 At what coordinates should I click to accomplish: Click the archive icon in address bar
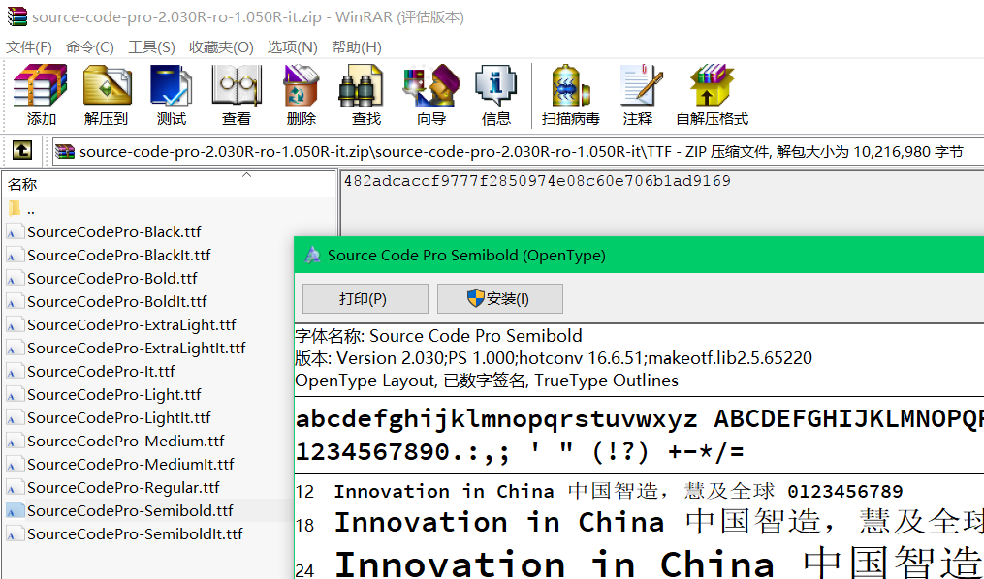point(65,152)
